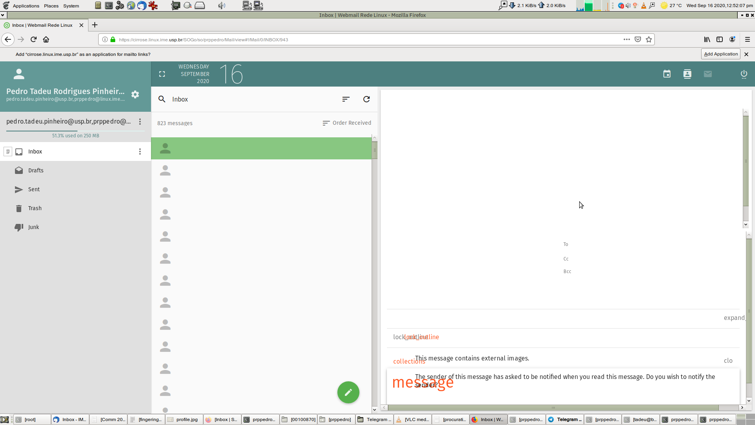Open account options three-dot menu
Viewport: 755px width, 425px height.
point(140,122)
